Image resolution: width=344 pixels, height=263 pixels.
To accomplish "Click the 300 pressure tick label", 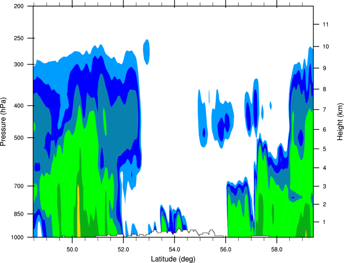I will (19, 64).
